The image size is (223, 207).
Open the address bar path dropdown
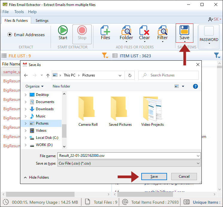120,75
